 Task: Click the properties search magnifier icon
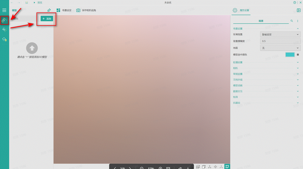[x=291, y=21]
